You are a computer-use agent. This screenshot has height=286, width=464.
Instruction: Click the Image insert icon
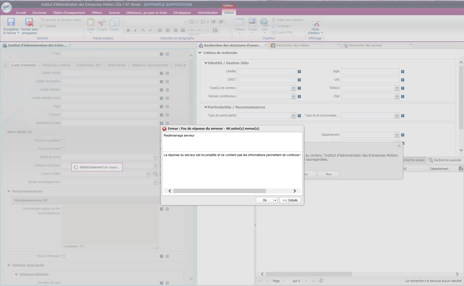click(x=252, y=22)
